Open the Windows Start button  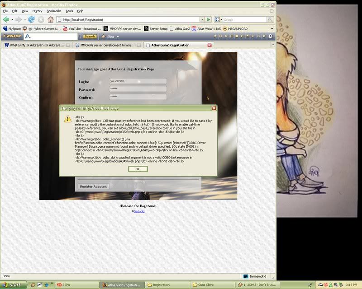tap(13, 285)
